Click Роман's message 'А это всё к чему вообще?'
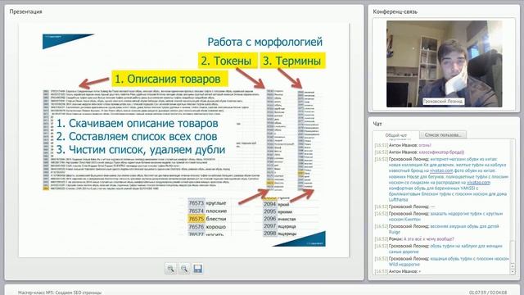524x295 pixels. (x=429, y=239)
